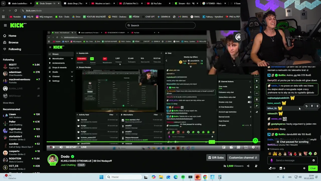Open the video player settings gear

[253, 147]
